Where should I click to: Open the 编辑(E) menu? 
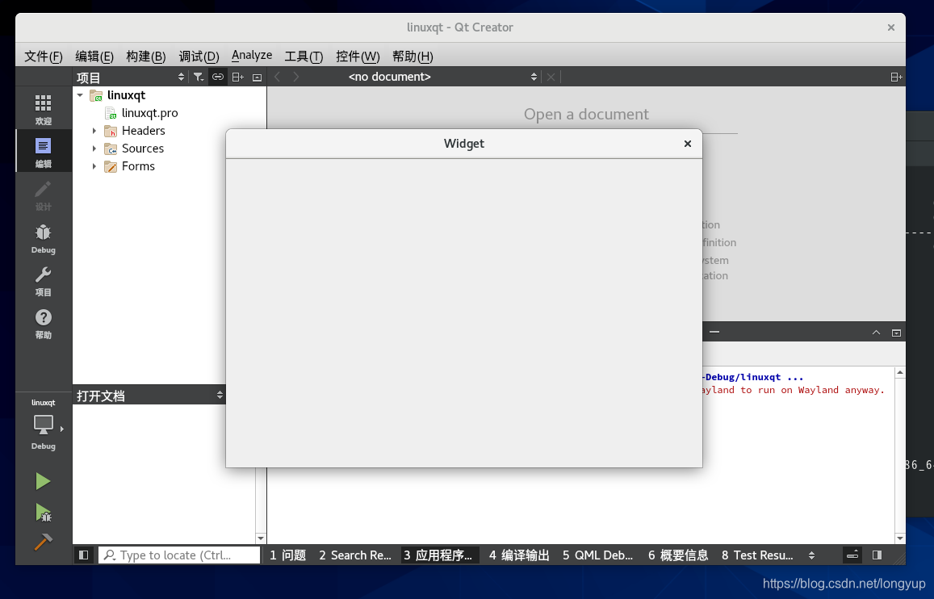(94, 56)
